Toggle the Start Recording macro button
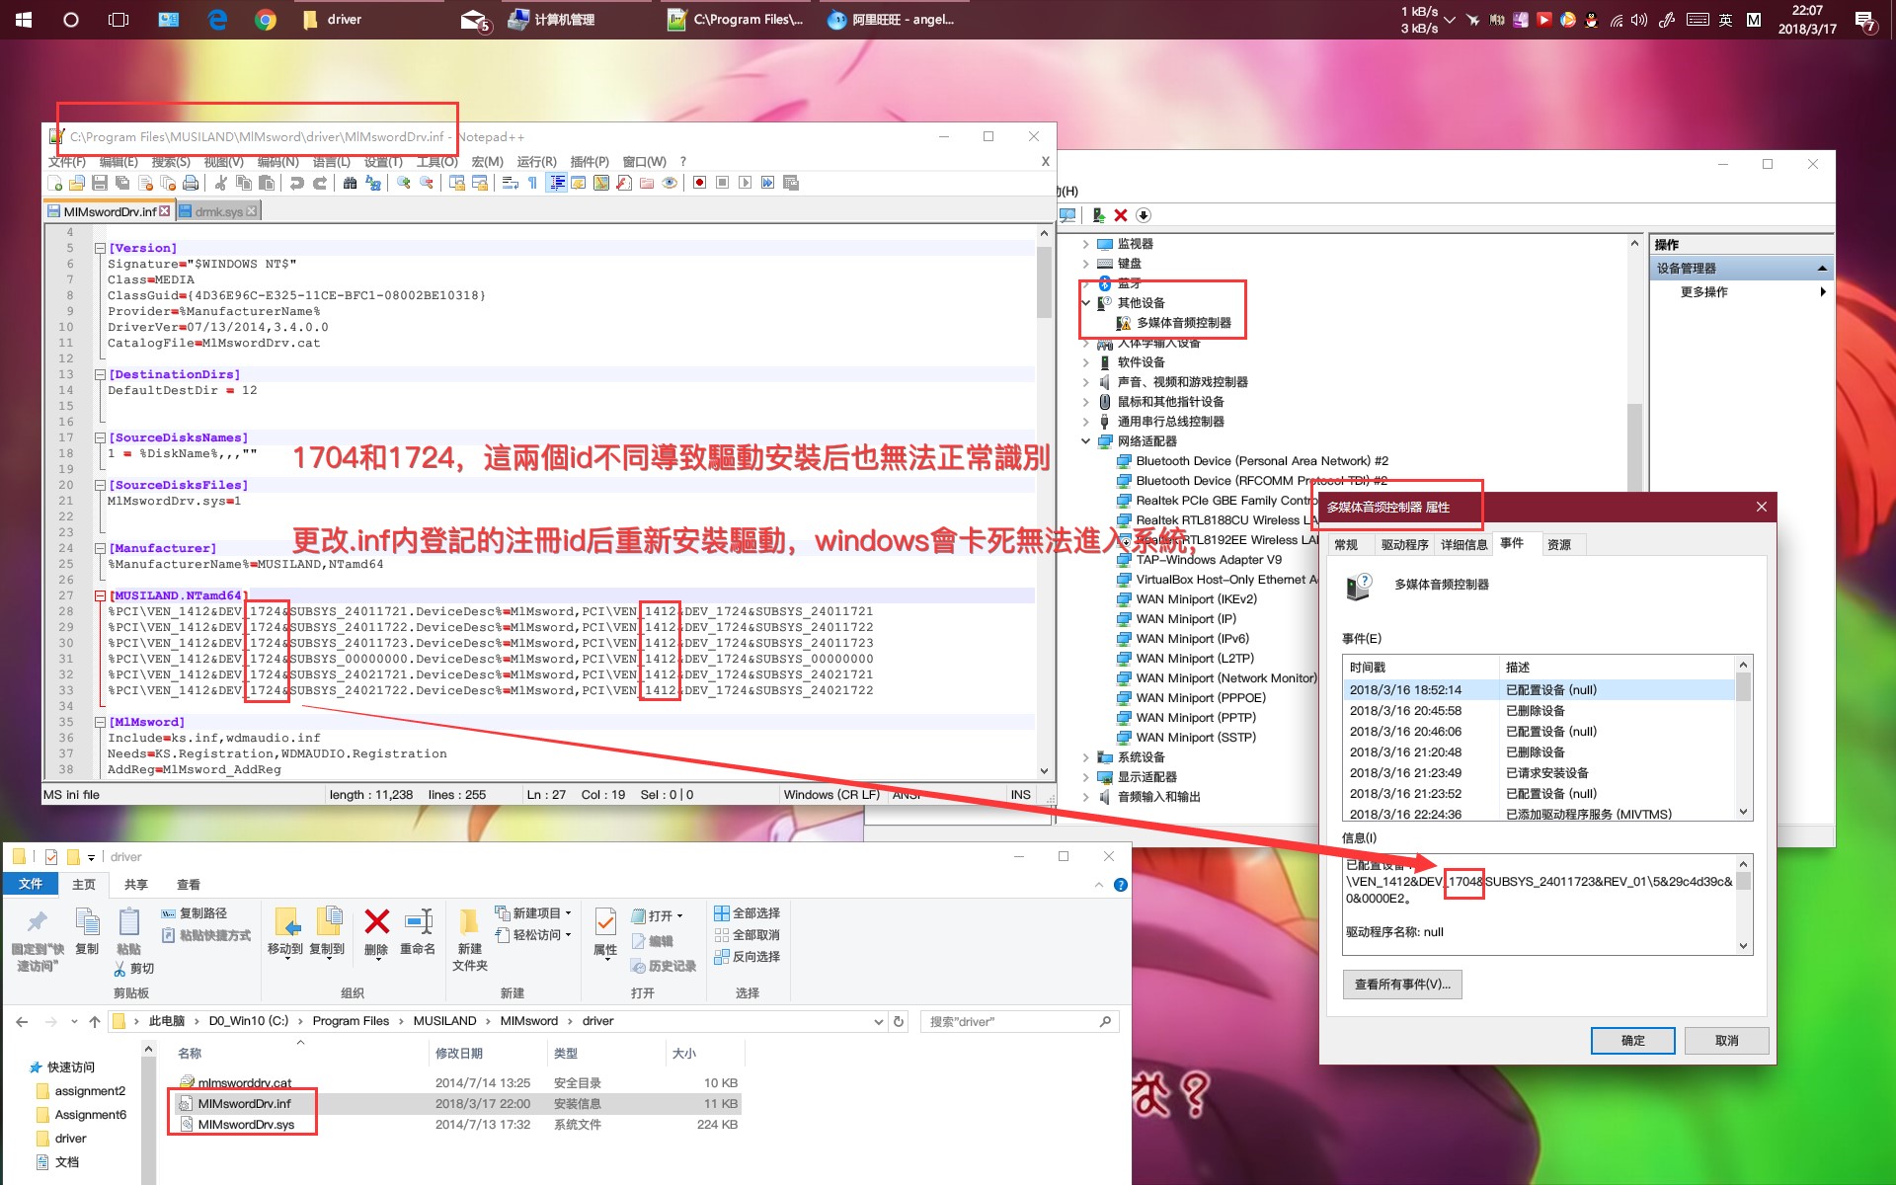This screenshot has height=1185, width=1896. [x=699, y=183]
